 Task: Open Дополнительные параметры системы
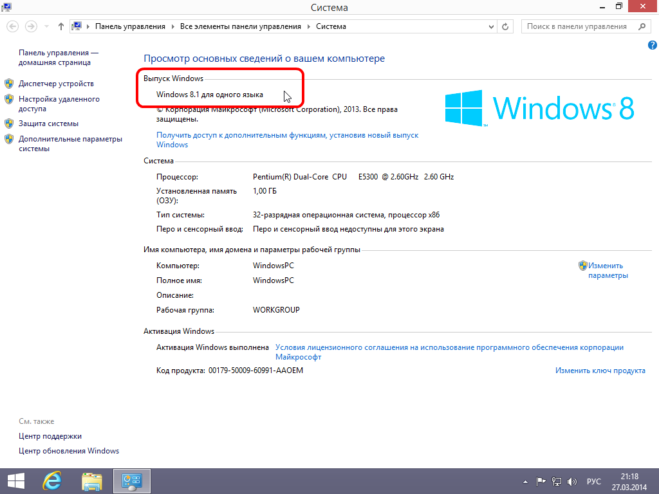pos(70,143)
